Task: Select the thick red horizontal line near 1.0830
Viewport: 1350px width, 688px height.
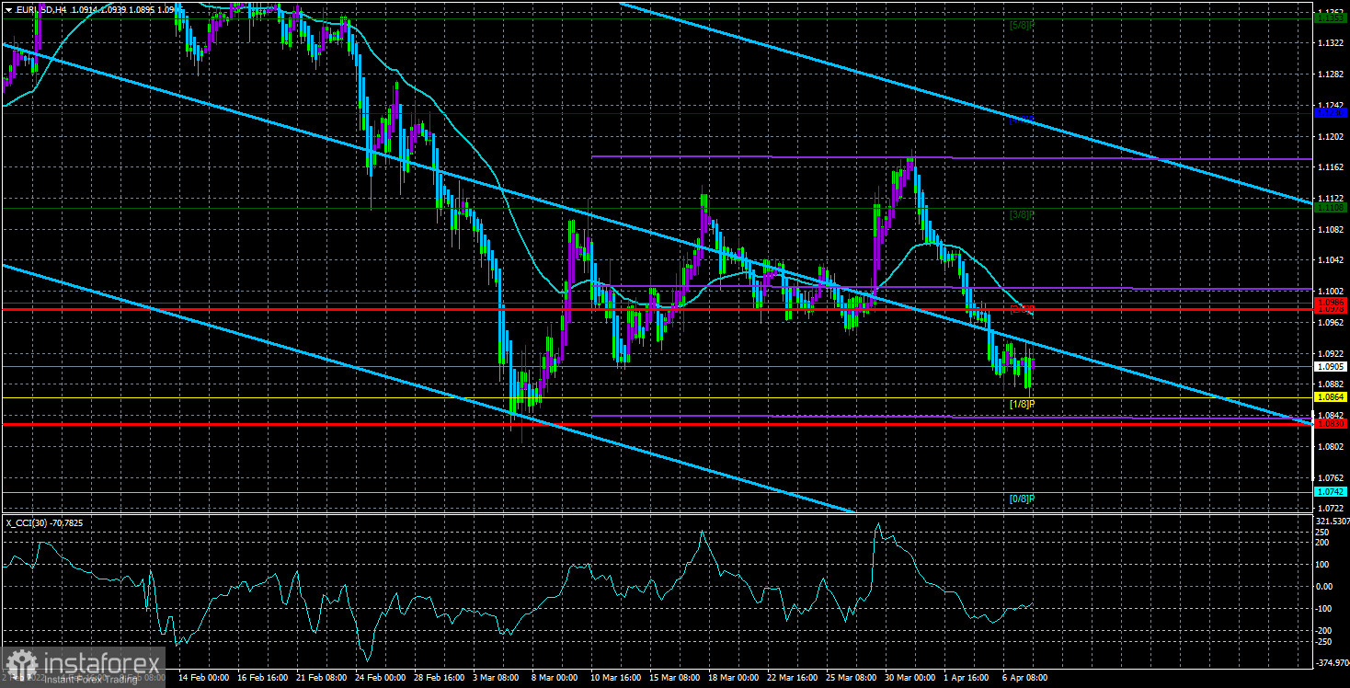Action: pyautogui.click(x=657, y=424)
